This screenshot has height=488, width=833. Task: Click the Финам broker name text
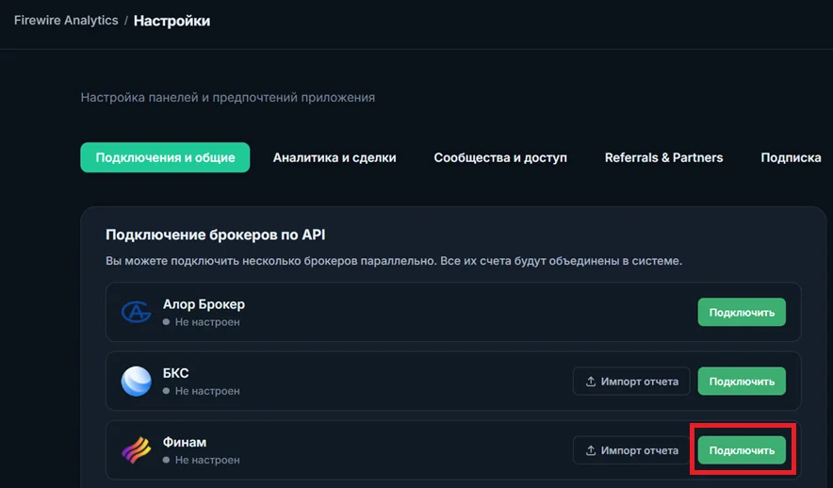tap(185, 443)
